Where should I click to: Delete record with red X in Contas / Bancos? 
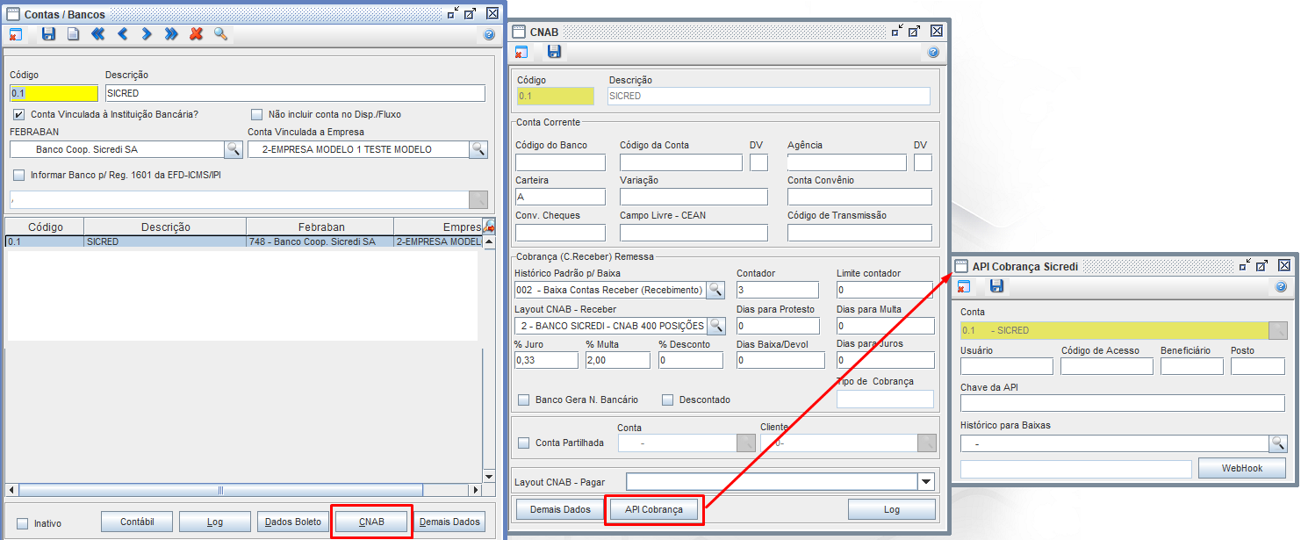[196, 34]
